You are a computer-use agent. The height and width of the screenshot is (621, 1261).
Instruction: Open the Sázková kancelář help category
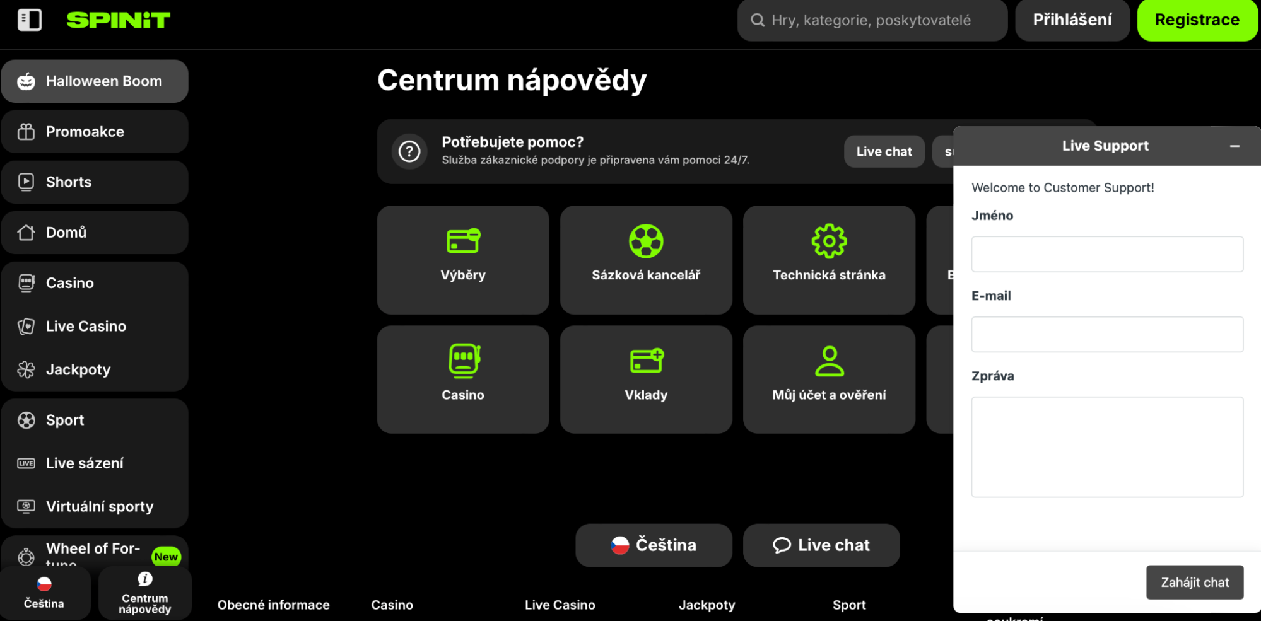click(x=645, y=259)
